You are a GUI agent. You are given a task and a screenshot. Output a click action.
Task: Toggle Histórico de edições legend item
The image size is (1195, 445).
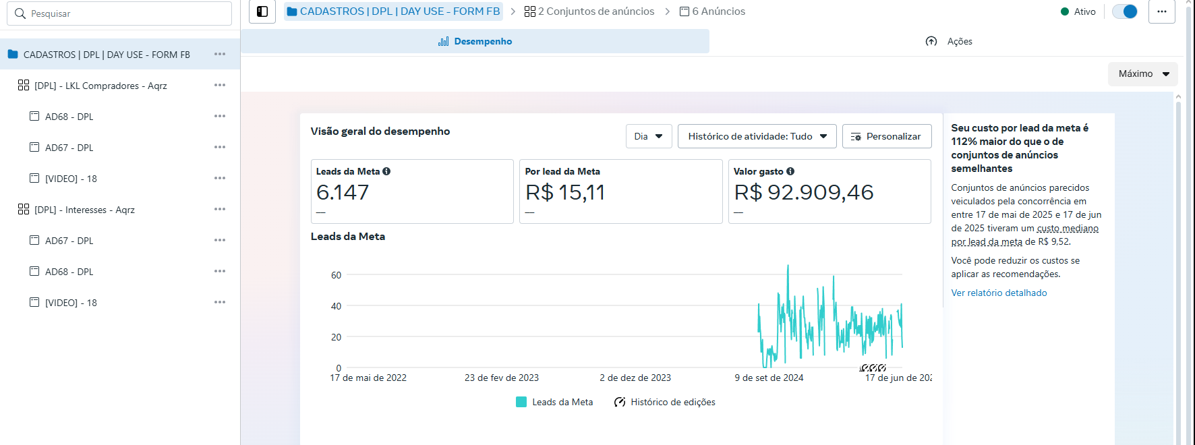[x=665, y=402]
